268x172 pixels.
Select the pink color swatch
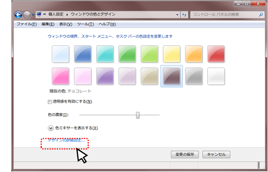click(60, 76)
